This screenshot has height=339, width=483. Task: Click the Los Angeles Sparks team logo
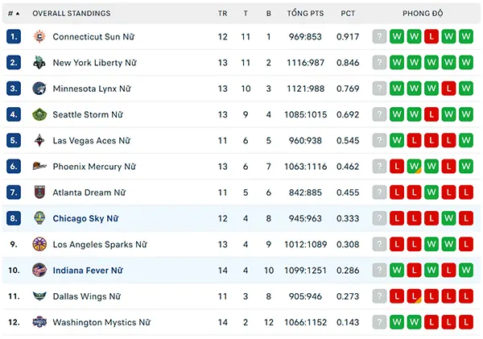(x=39, y=245)
